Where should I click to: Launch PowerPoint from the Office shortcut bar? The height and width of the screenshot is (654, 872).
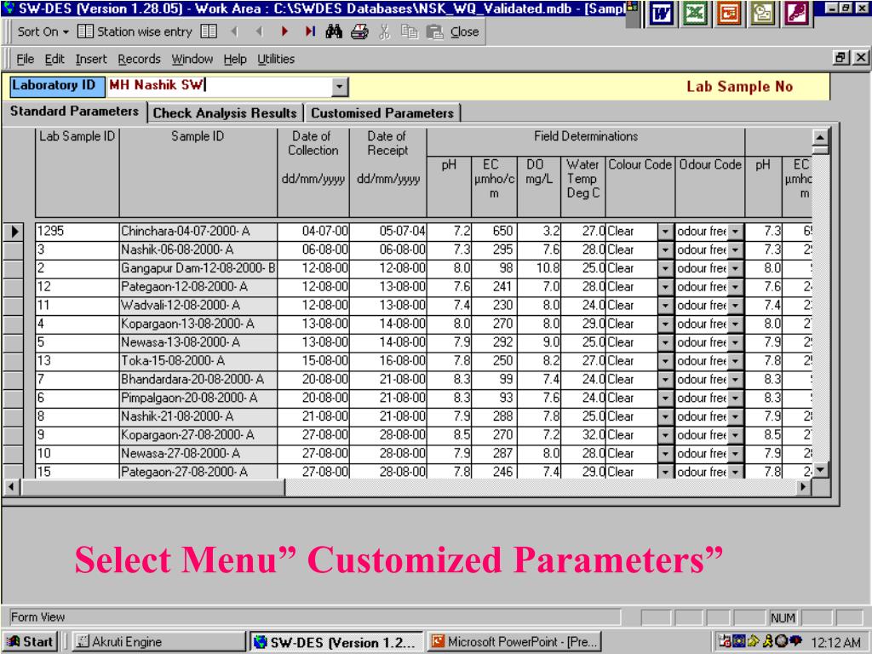[x=729, y=14]
